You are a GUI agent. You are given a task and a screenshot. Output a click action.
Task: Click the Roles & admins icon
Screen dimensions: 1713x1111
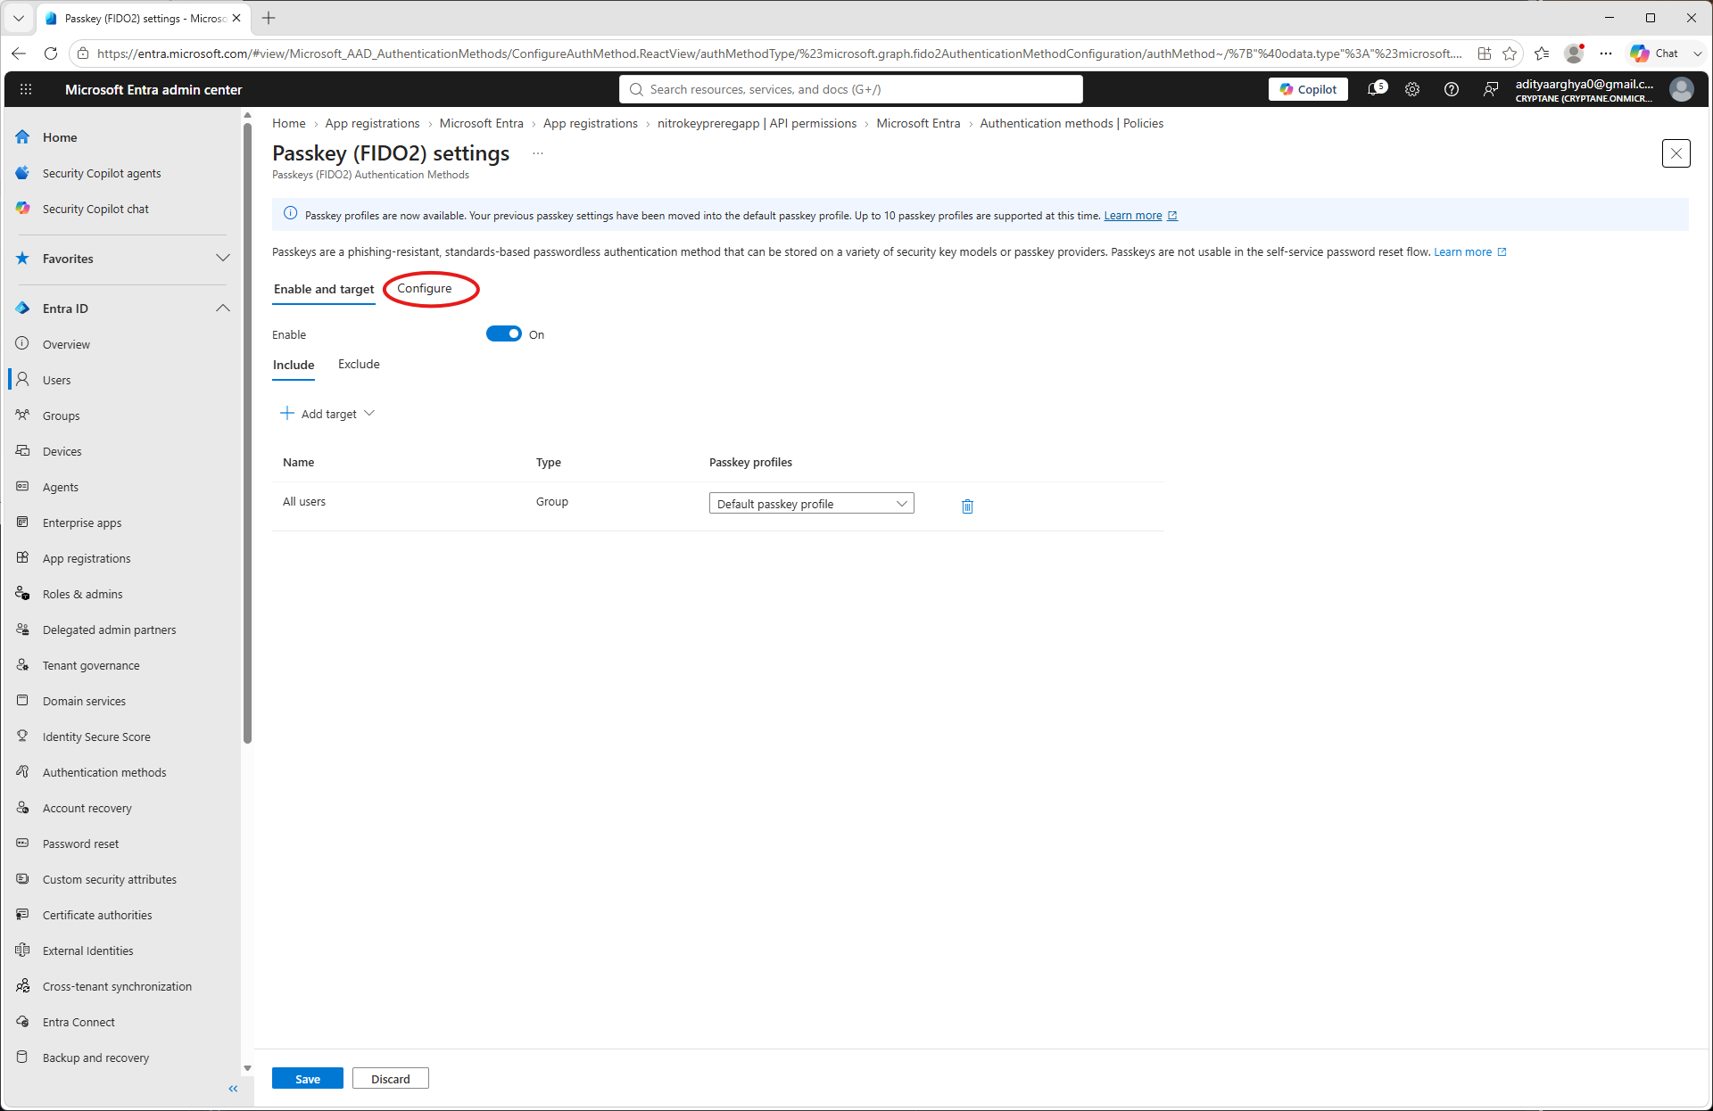coord(22,594)
